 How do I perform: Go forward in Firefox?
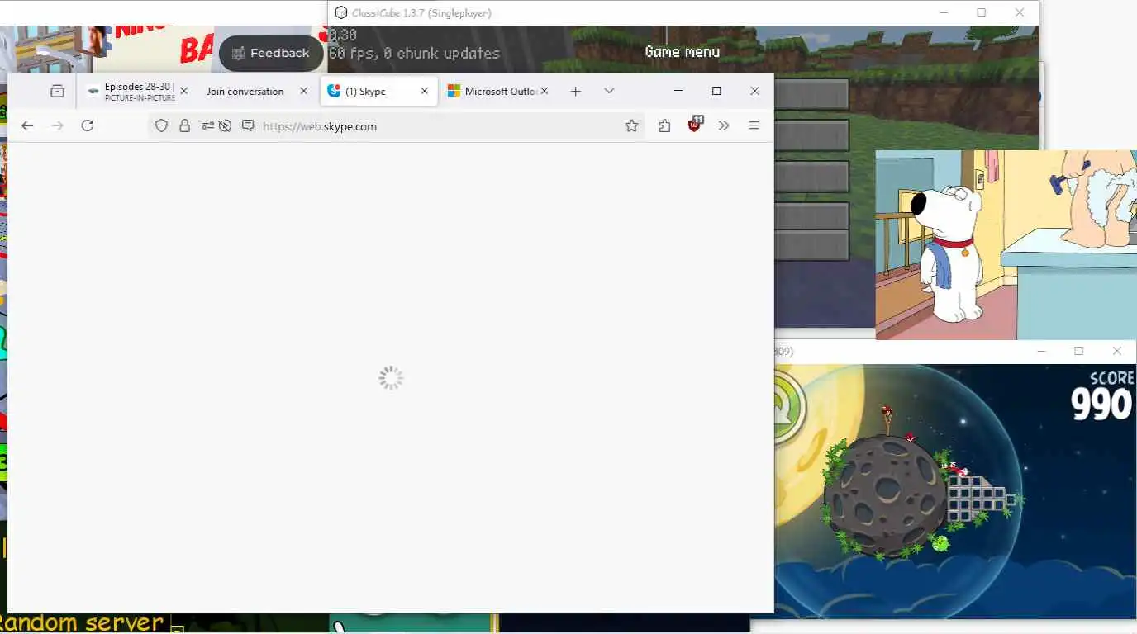[x=57, y=125]
